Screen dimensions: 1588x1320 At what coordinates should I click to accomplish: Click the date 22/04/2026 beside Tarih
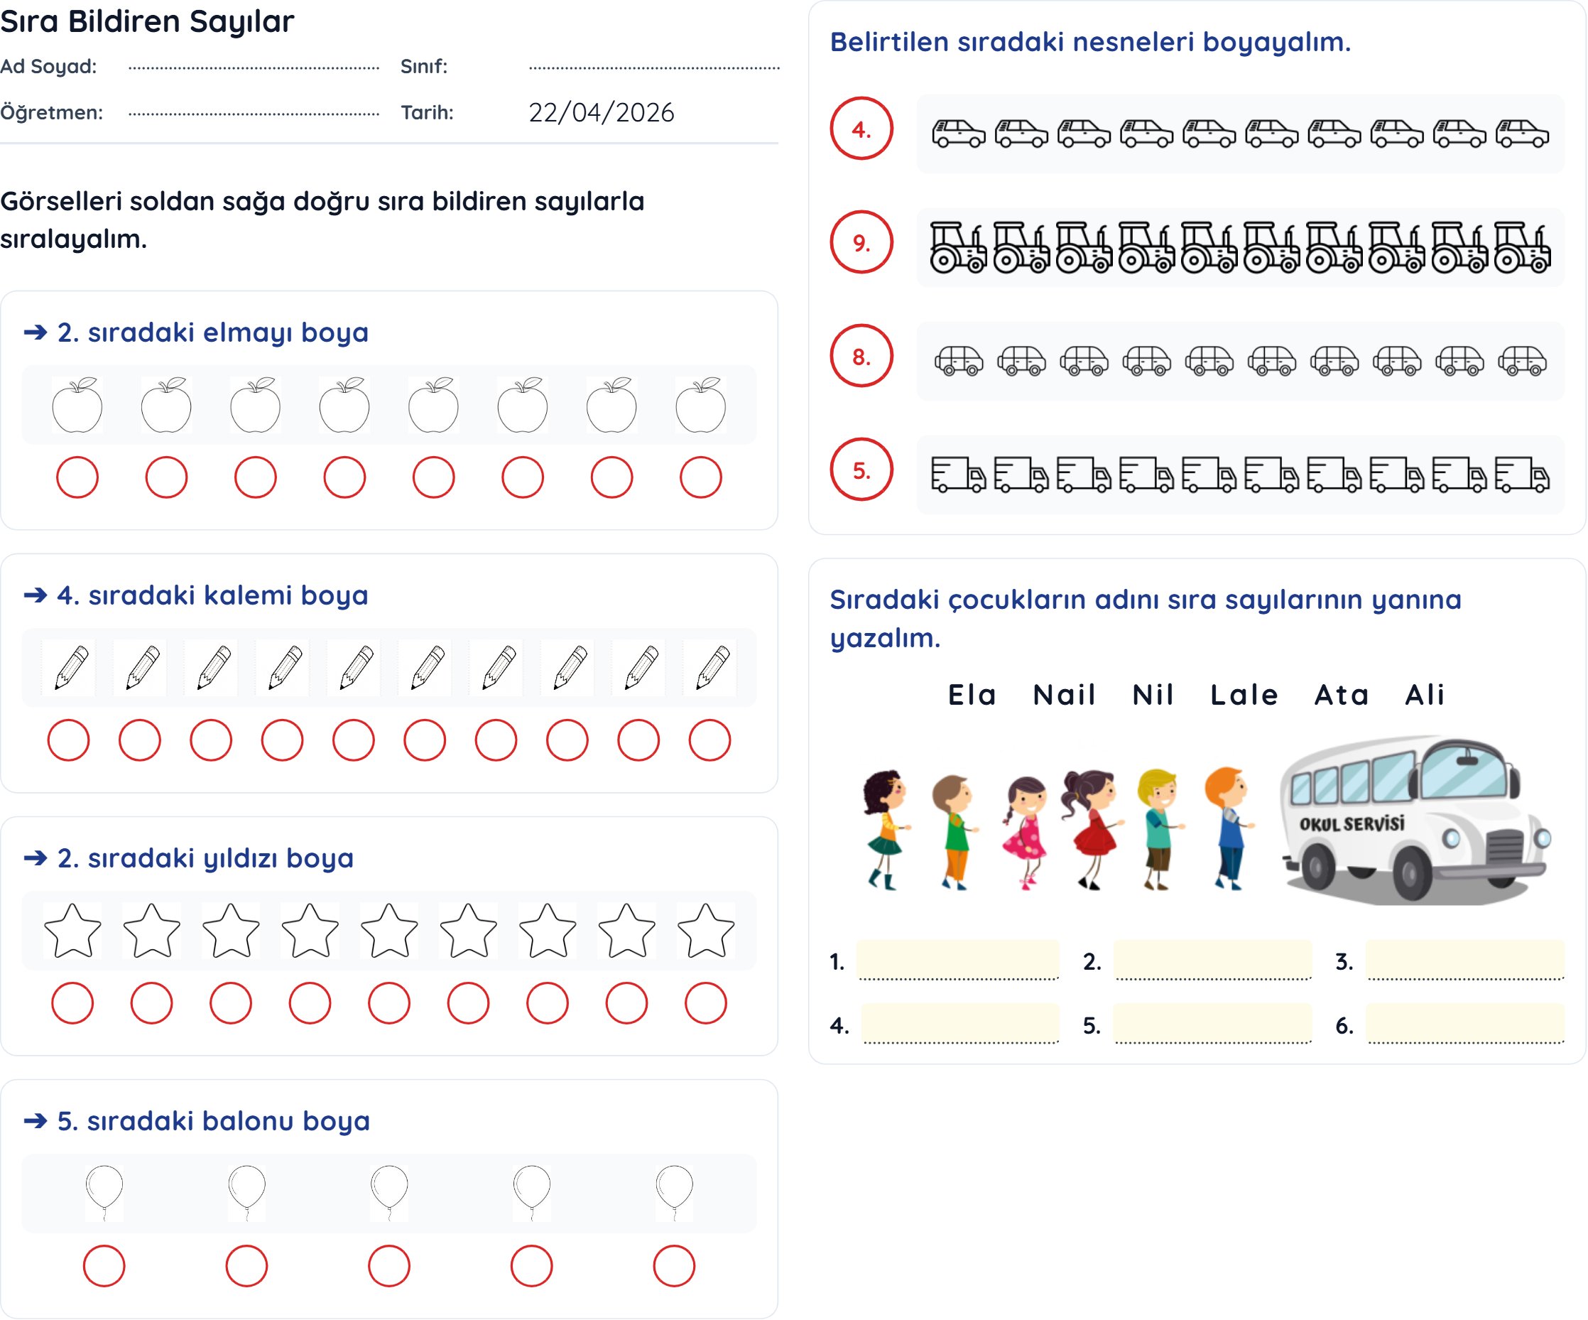pos(601,113)
